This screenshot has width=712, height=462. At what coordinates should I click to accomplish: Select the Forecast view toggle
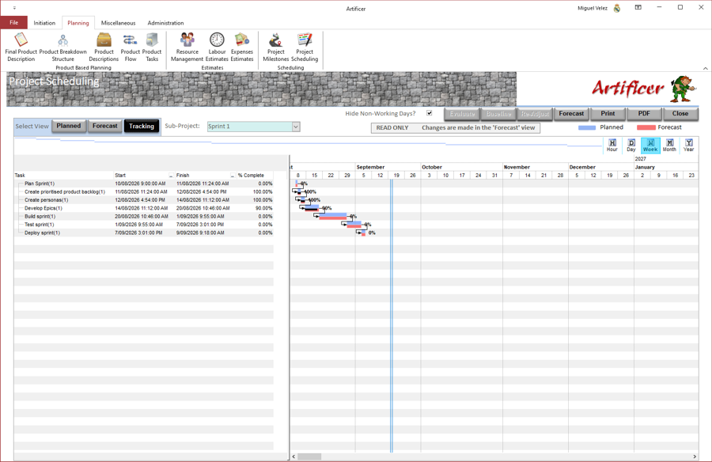(105, 126)
